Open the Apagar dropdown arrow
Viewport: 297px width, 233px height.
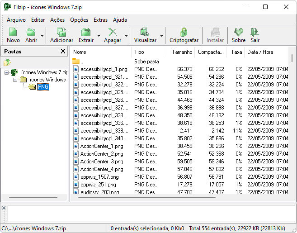click(x=126, y=35)
